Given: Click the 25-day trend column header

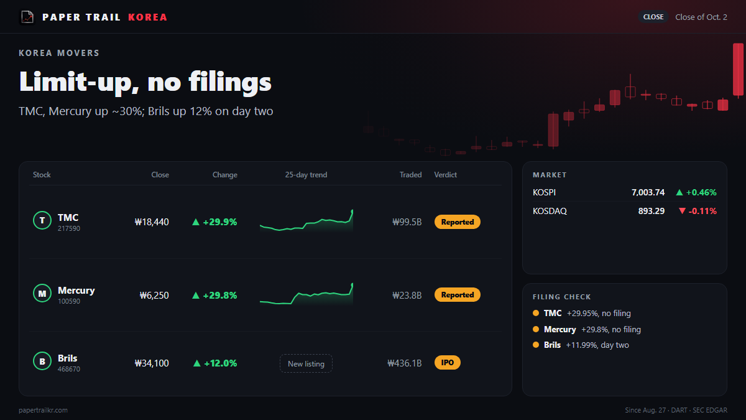Looking at the screenshot, I should pos(306,175).
